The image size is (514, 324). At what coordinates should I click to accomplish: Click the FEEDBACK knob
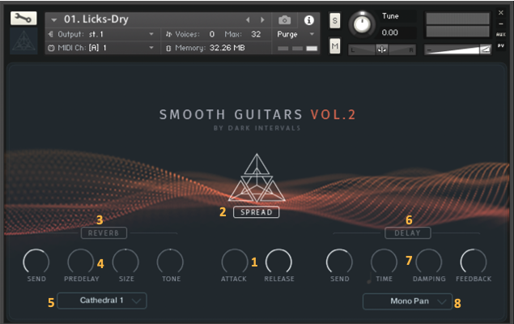[474, 262]
